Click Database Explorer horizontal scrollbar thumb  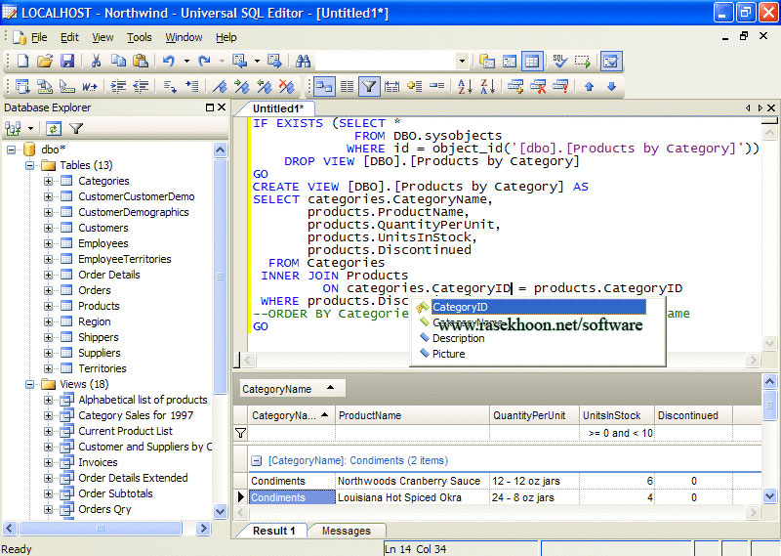click(101, 528)
